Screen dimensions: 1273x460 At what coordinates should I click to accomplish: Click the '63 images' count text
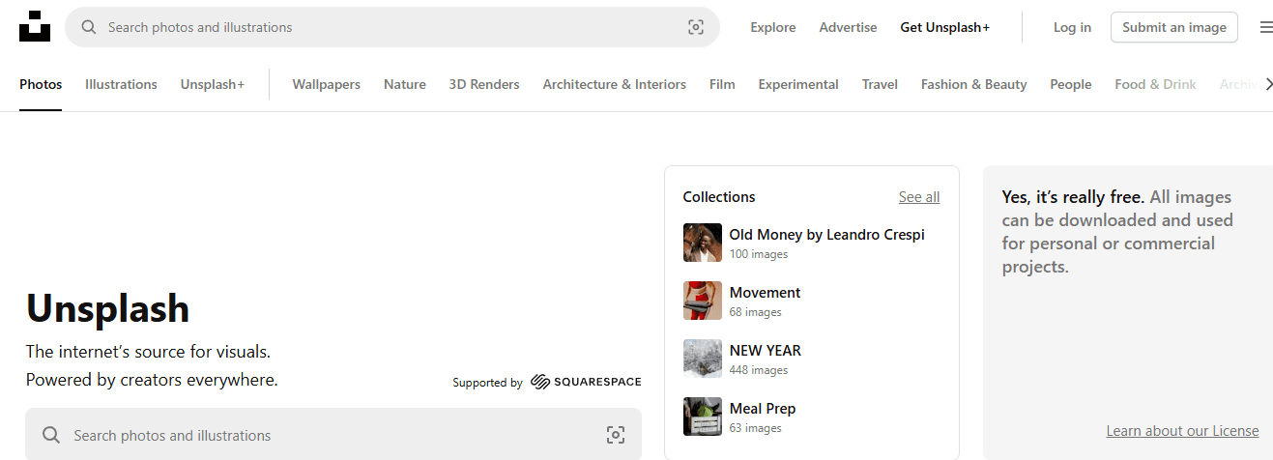[756, 428]
